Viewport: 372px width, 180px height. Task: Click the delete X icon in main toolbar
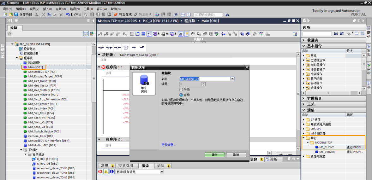tap(61, 15)
